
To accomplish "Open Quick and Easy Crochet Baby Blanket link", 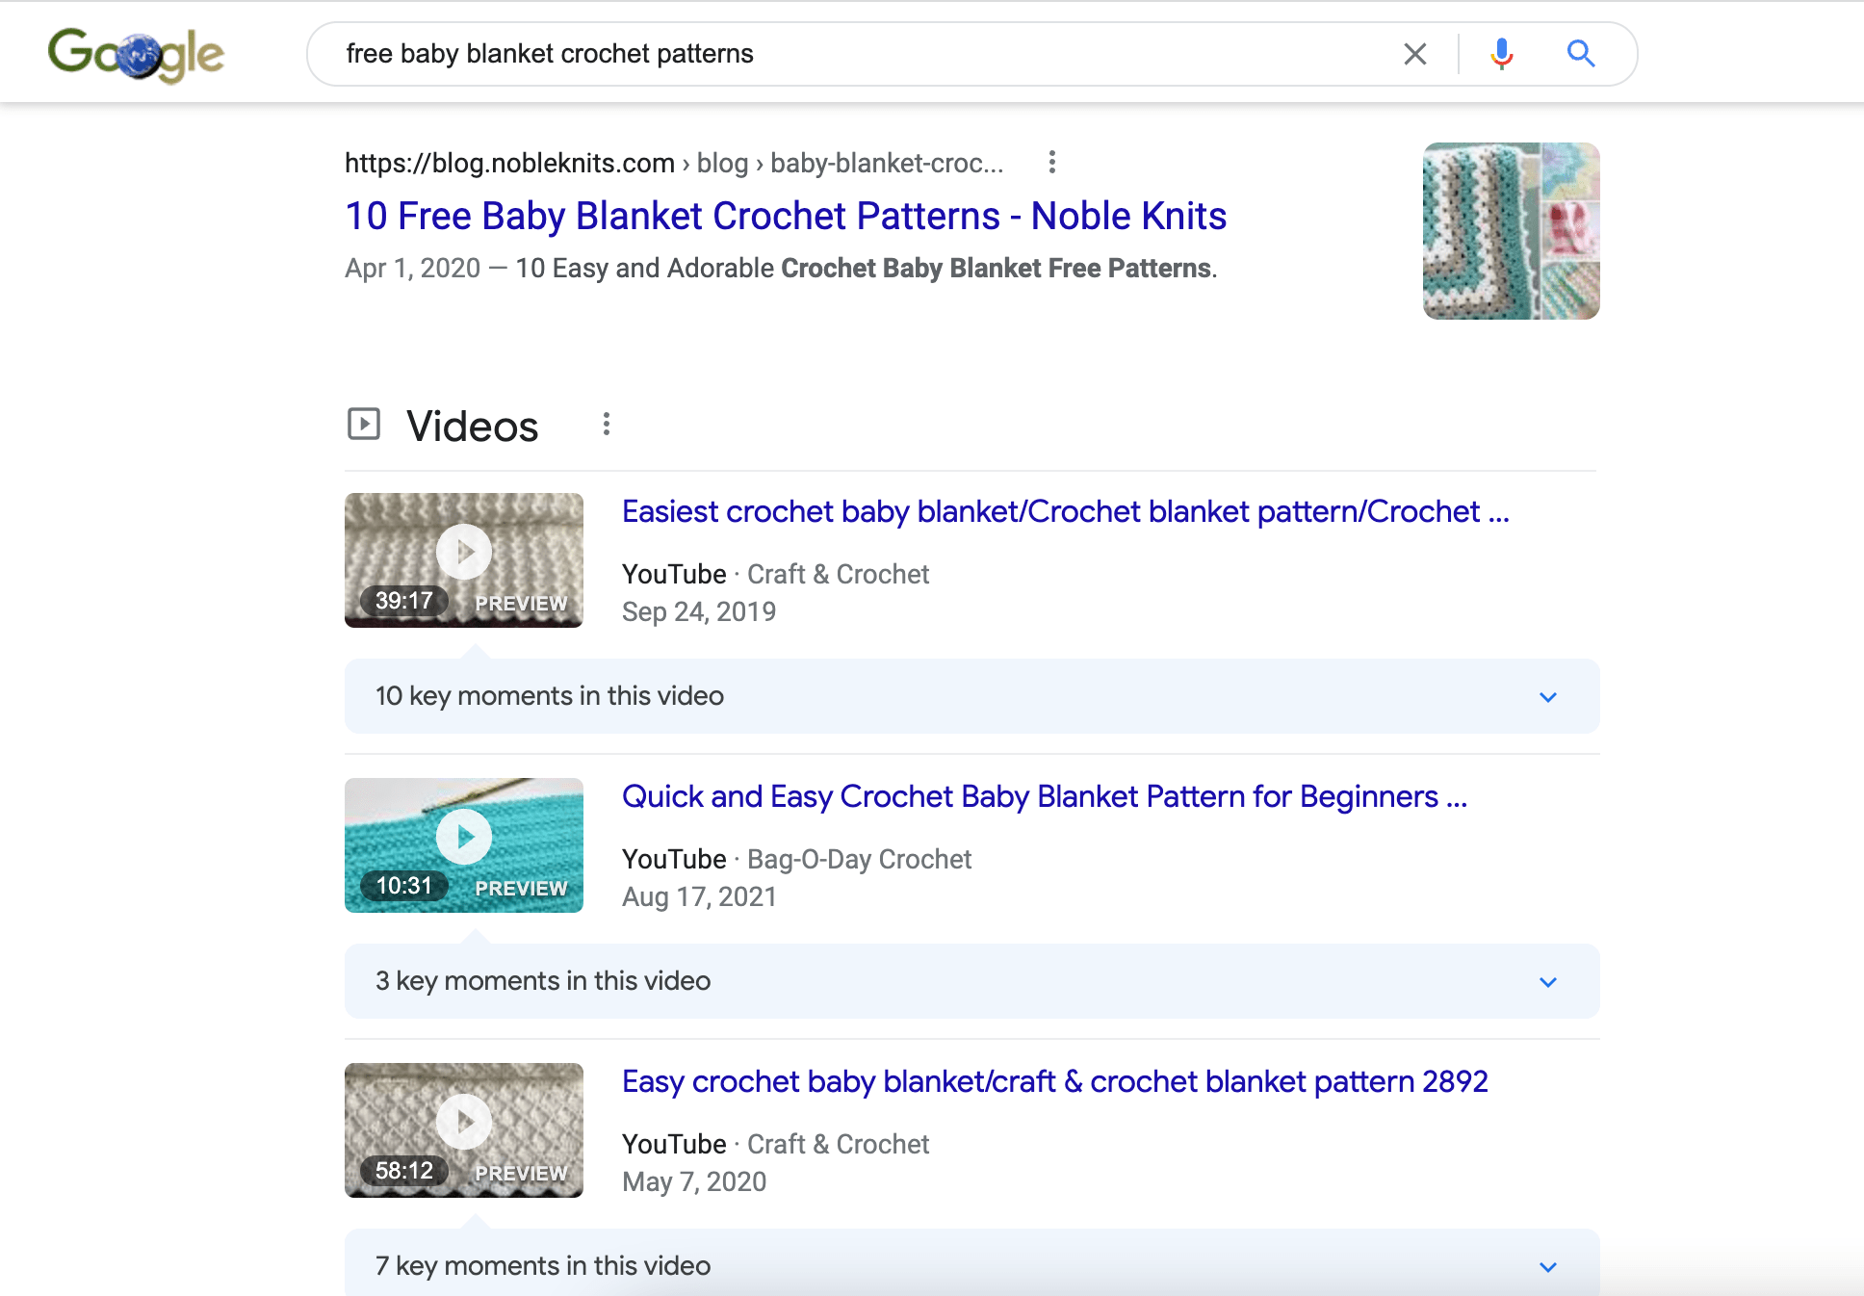I will 1045,796.
